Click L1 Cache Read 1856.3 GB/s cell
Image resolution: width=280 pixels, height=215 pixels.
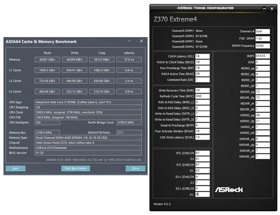[x=47, y=70]
